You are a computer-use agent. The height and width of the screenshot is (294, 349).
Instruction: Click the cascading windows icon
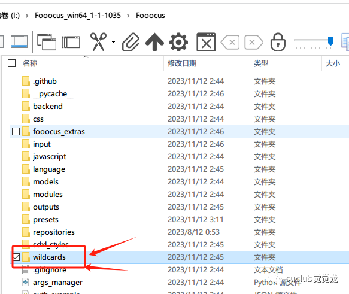(x=47, y=42)
